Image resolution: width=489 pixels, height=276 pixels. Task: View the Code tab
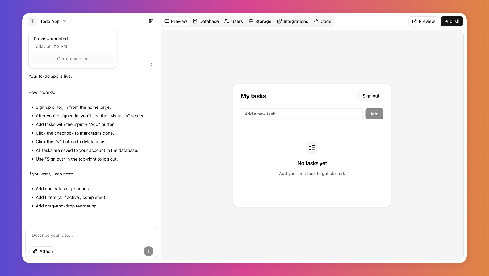322,21
